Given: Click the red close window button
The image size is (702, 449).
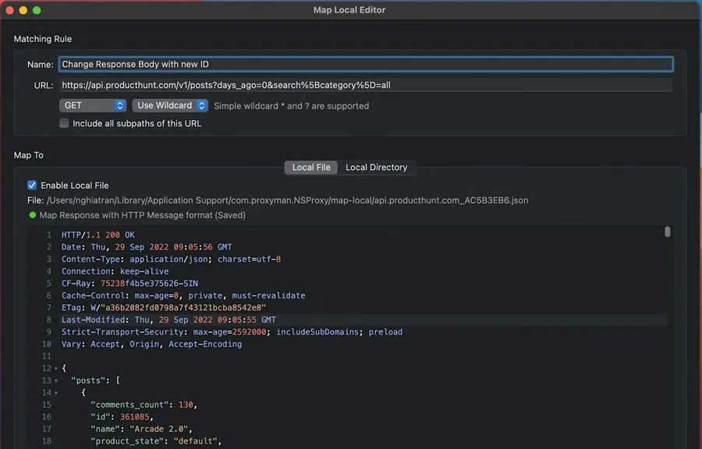Looking at the screenshot, I should click(x=9, y=10).
